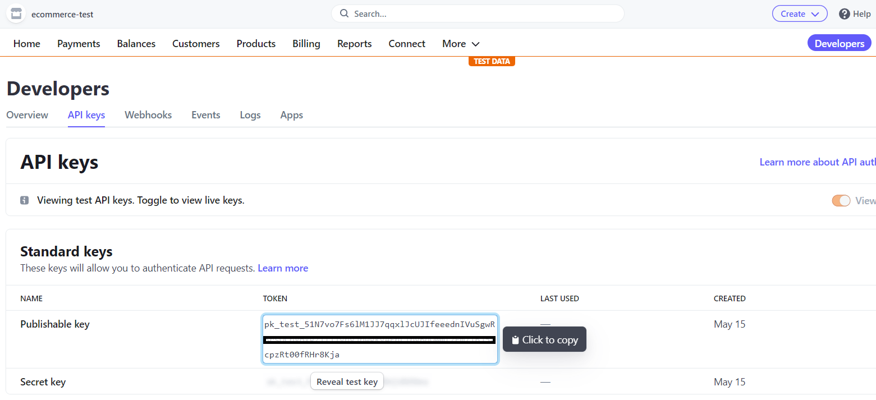Viewport: 876px width, 400px height.
Task: Open the Payments section
Action: pyautogui.click(x=79, y=44)
